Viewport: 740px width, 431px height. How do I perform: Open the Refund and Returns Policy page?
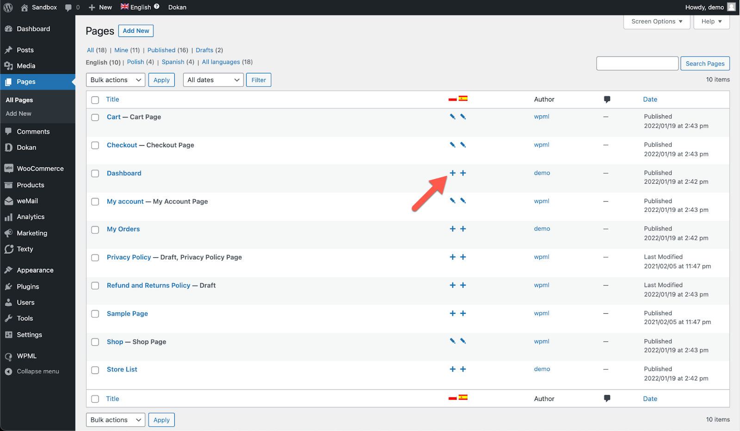tap(148, 285)
